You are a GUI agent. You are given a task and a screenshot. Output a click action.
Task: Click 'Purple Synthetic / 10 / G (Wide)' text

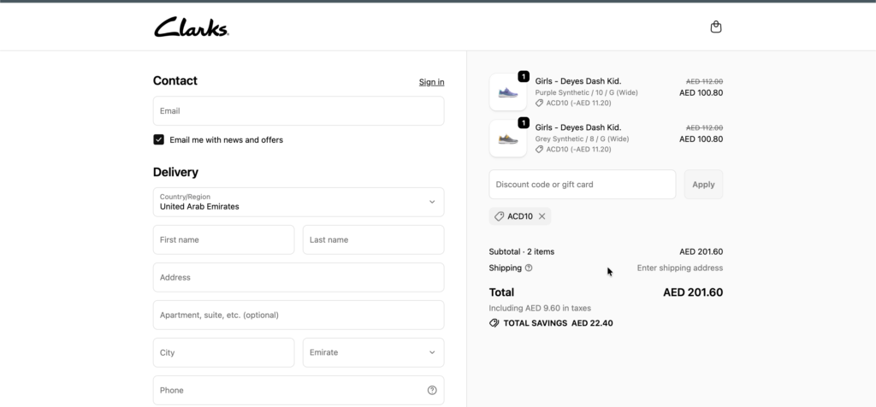586,92
